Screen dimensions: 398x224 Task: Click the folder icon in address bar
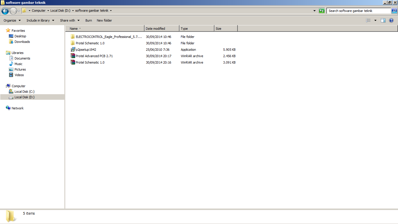coord(24,10)
